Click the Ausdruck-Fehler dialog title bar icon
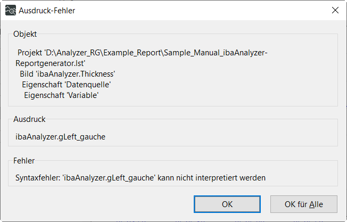This screenshot has width=347, height=222. click(x=10, y=11)
